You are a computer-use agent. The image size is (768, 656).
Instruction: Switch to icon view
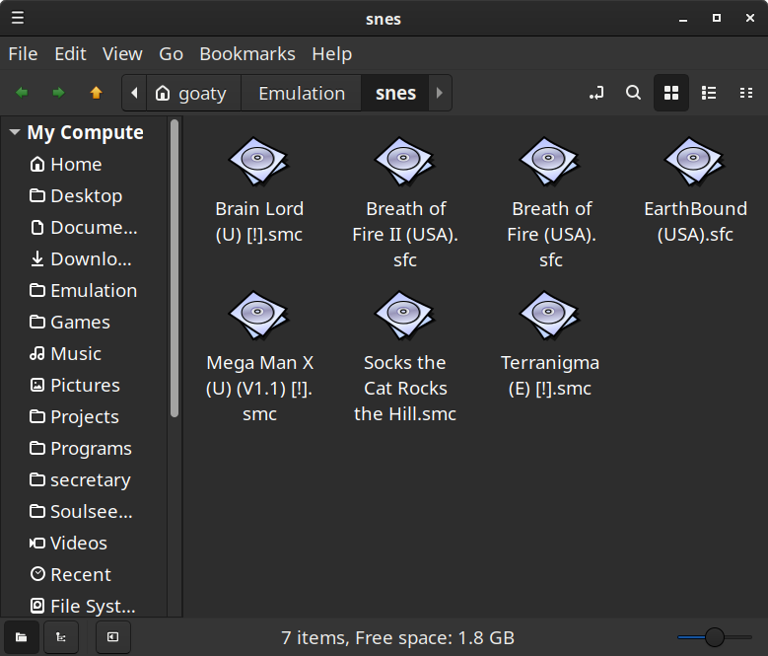pyautogui.click(x=671, y=93)
